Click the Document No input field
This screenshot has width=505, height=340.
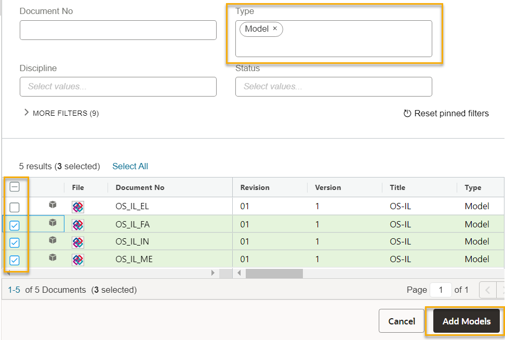click(118, 30)
